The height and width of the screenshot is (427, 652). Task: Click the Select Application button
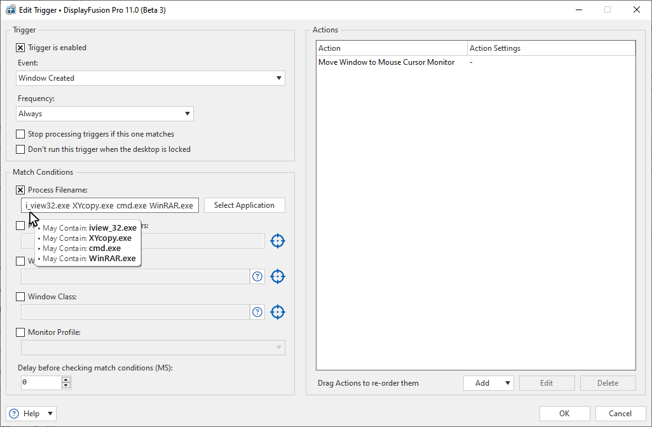click(244, 205)
